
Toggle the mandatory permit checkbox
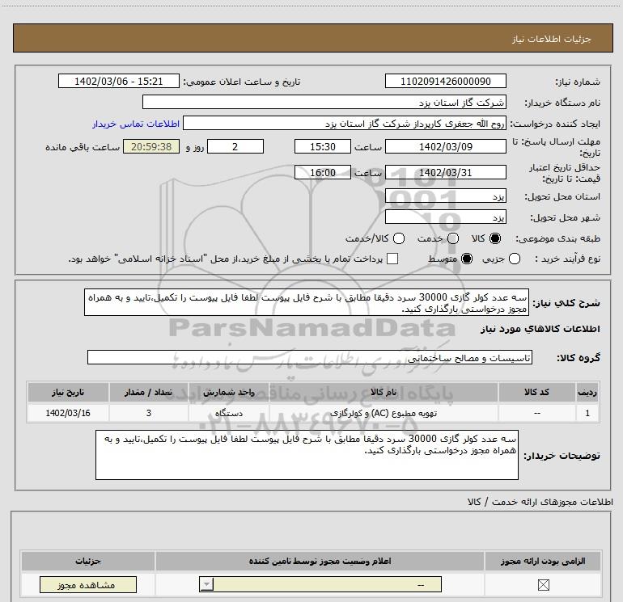pos(543,584)
